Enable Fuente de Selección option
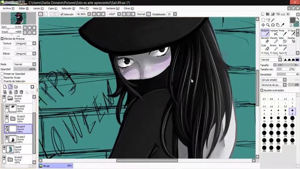 [x=2, y=81]
